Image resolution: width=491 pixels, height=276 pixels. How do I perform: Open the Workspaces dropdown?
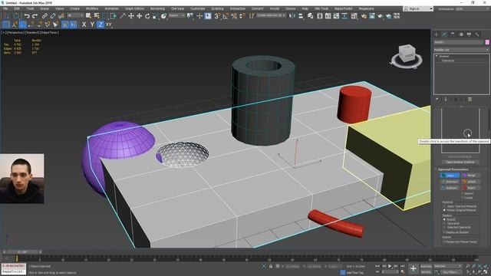[x=473, y=8]
